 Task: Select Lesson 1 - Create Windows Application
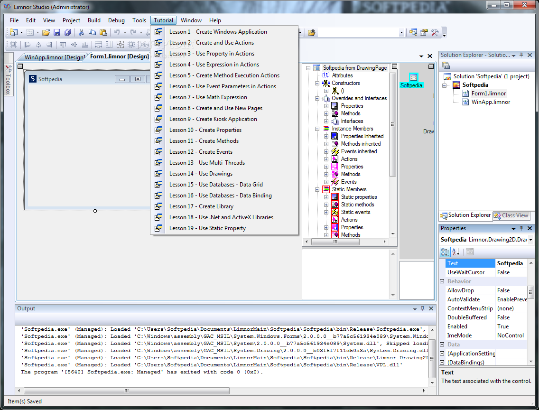tap(224, 32)
